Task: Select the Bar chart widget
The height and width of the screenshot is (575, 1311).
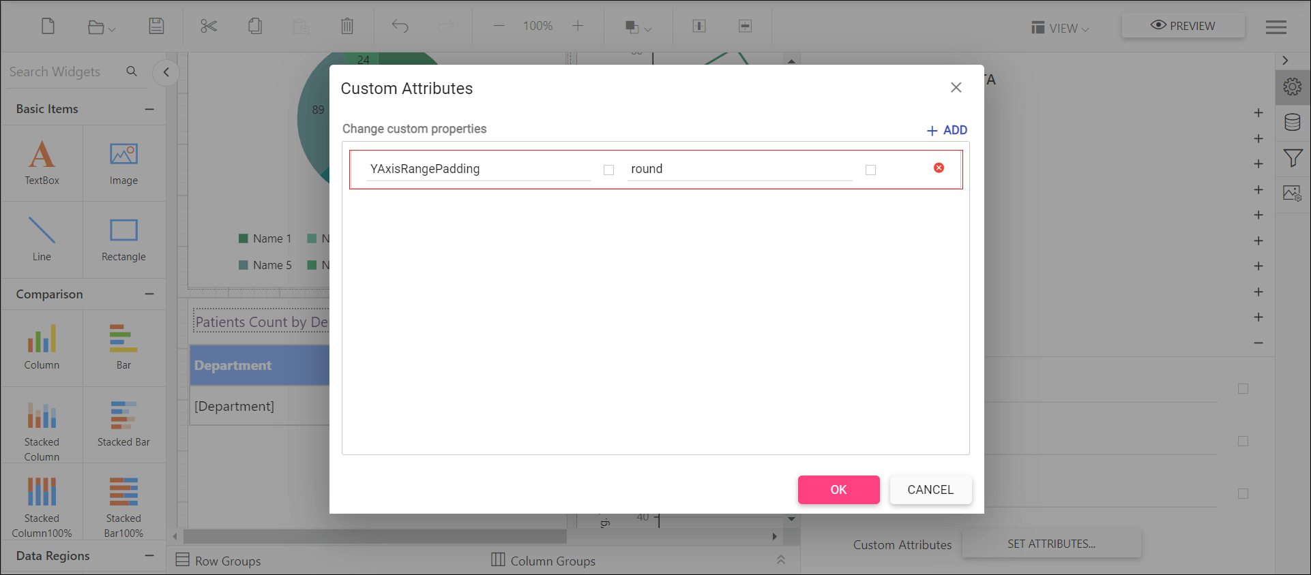Action: (x=123, y=347)
